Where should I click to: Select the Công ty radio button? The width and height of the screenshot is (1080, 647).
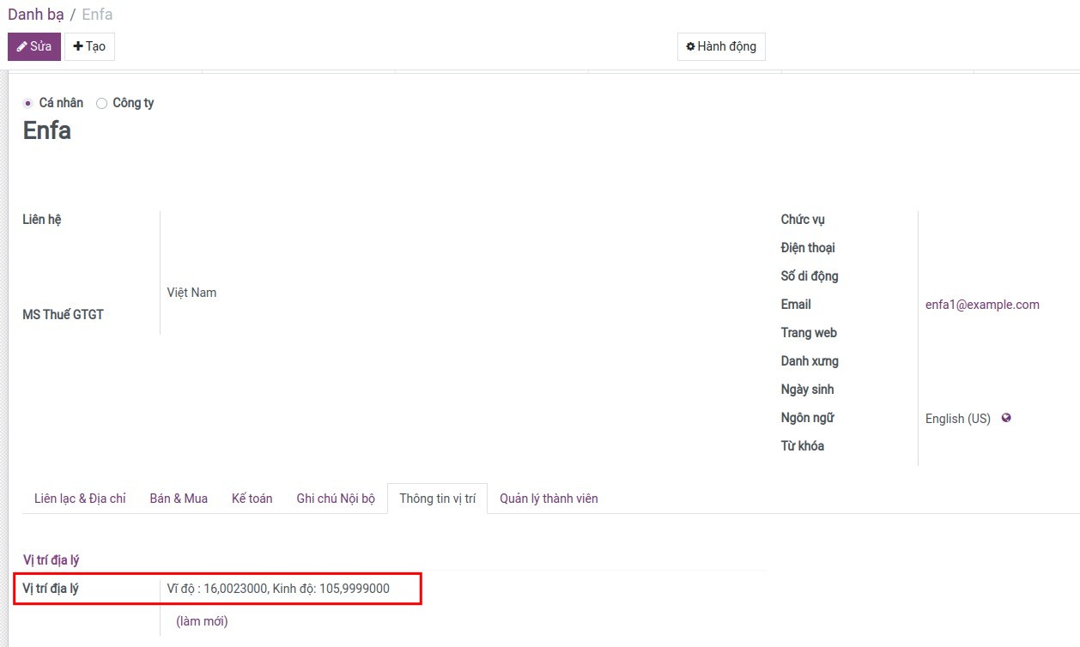tap(102, 103)
